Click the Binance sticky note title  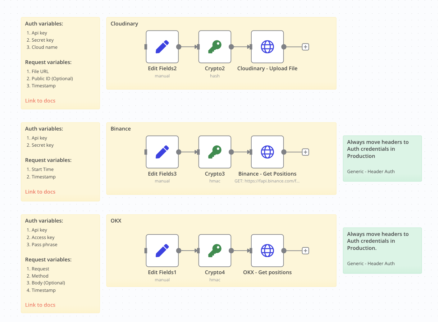click(121, 129)
